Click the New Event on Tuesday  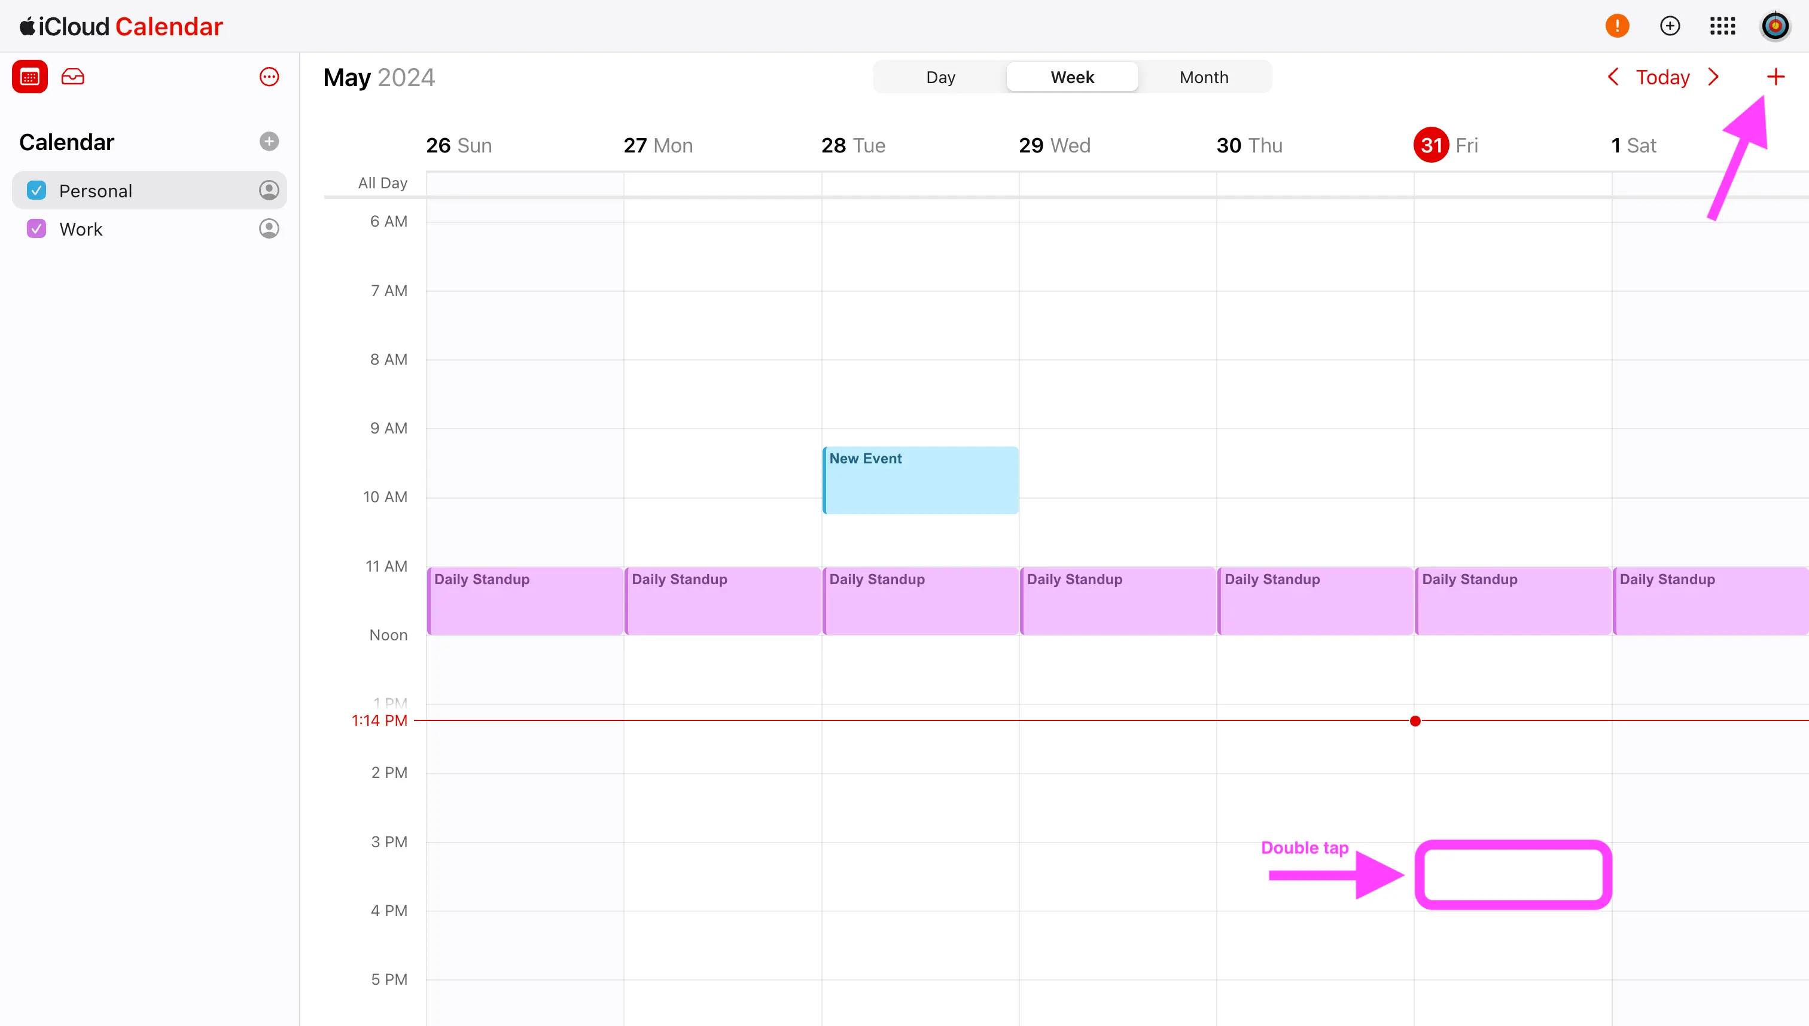tap(919, 478)
